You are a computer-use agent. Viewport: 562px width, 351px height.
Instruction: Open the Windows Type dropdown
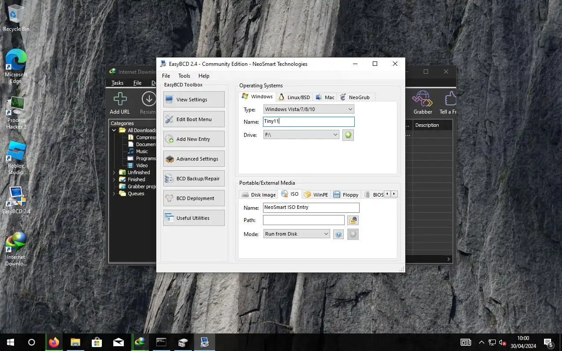point(308,109)
